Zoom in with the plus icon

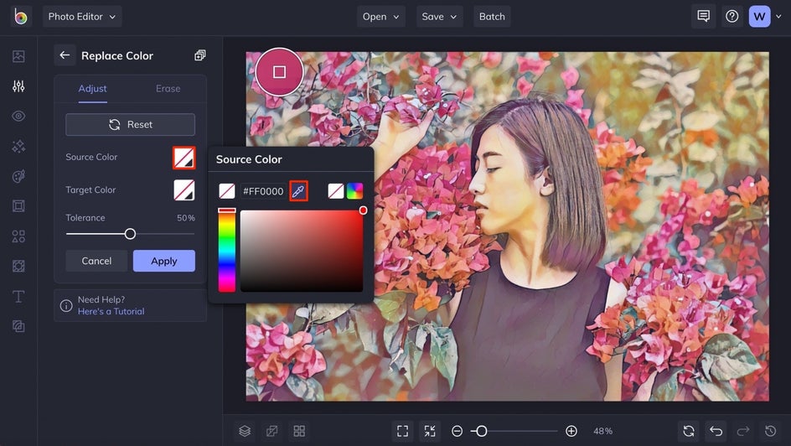571,431
